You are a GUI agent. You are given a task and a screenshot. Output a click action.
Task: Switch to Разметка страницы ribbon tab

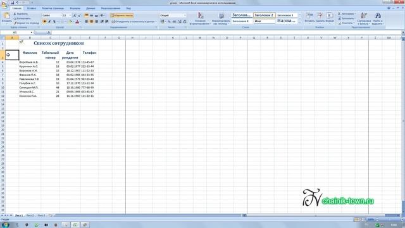[53, 8]
